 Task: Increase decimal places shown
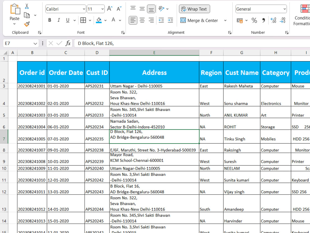pos(273,21)
